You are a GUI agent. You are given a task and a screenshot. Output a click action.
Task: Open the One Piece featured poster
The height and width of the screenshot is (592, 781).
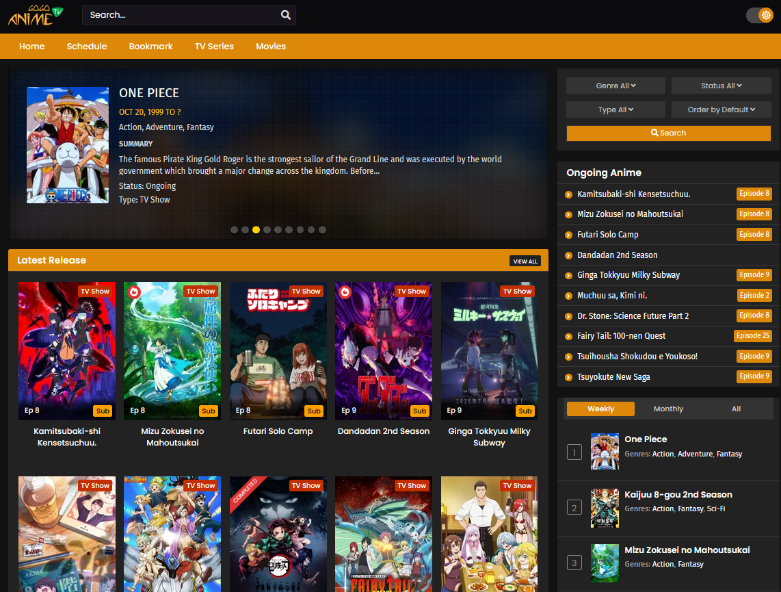coord(68,145)
